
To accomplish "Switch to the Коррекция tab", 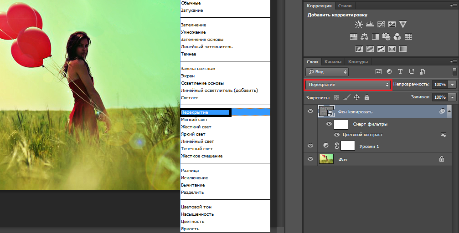I will [x=319, y=5].
